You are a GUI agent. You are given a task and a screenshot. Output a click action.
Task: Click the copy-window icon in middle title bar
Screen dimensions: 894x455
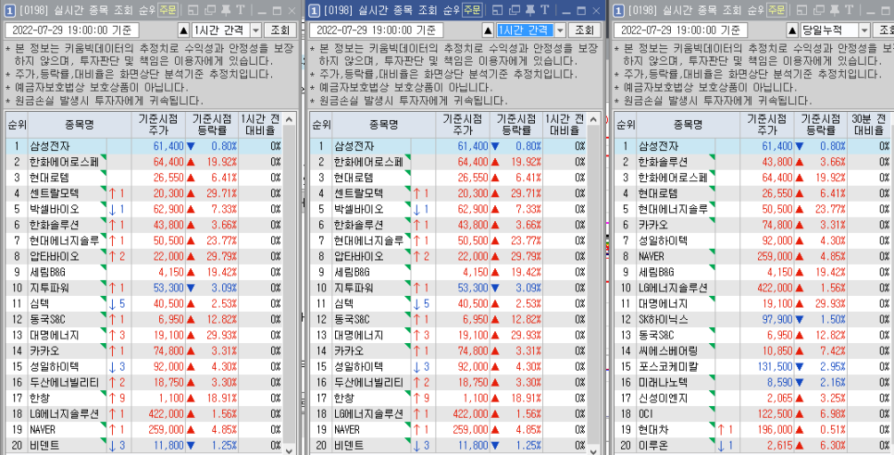point(513,10)
